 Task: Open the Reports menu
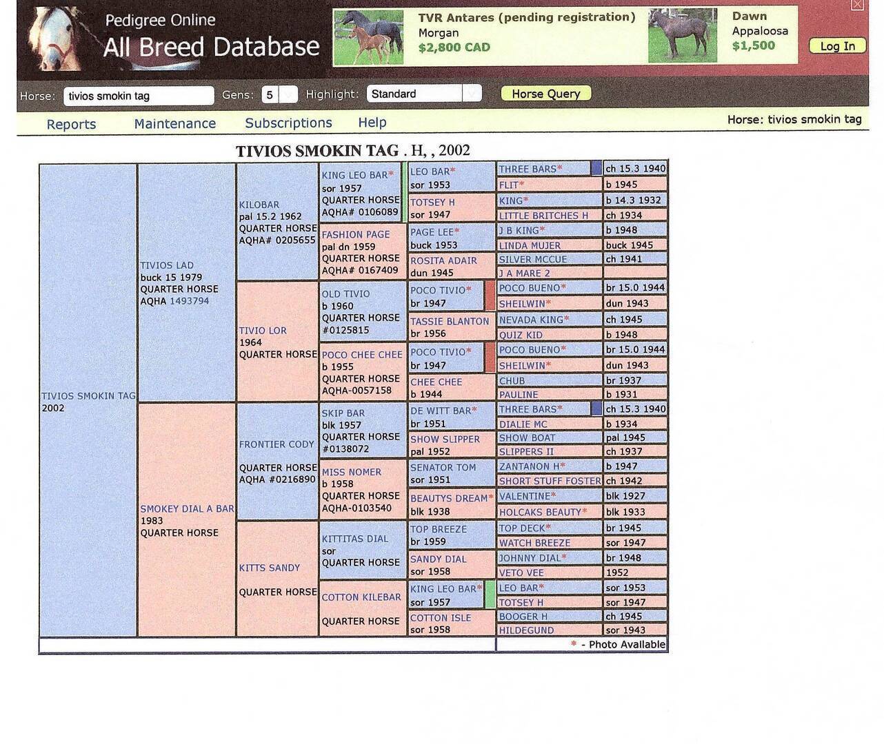point(71,124)
